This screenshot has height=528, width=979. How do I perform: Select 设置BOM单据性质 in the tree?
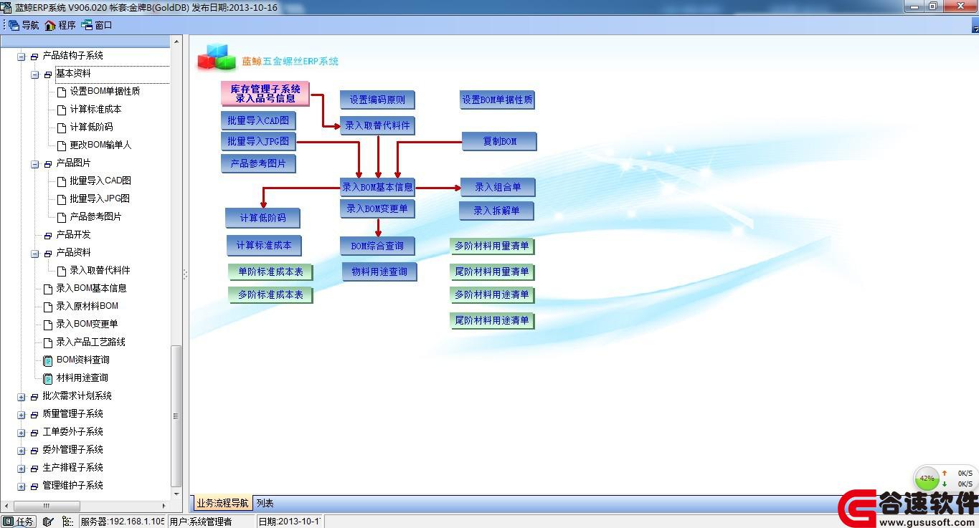click(105, 92)
